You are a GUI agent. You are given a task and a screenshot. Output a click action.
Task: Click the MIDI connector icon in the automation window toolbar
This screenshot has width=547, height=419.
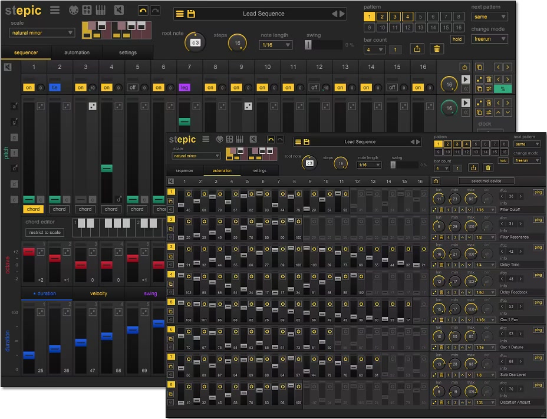click(220, 140)
